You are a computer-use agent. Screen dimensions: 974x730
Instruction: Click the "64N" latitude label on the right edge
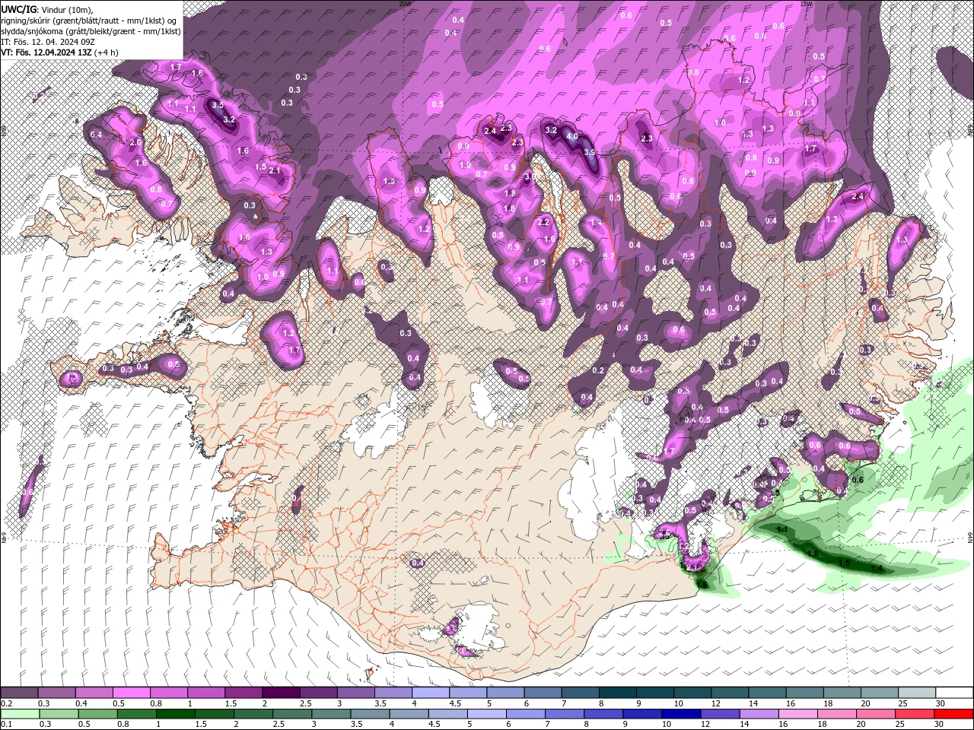[970, 537]
